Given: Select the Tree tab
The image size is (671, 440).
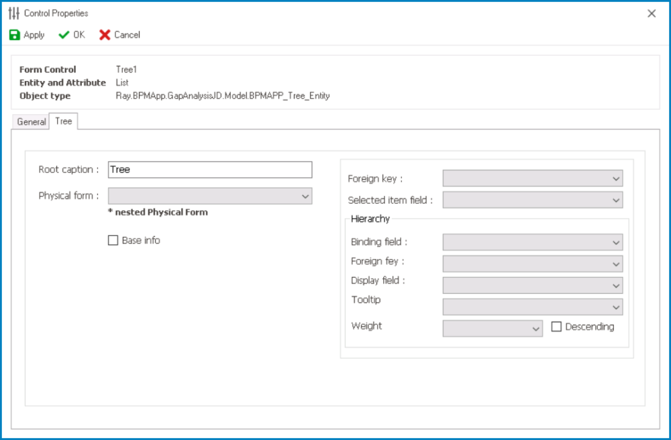Looking at the screenshot, I should pos(64,121).
